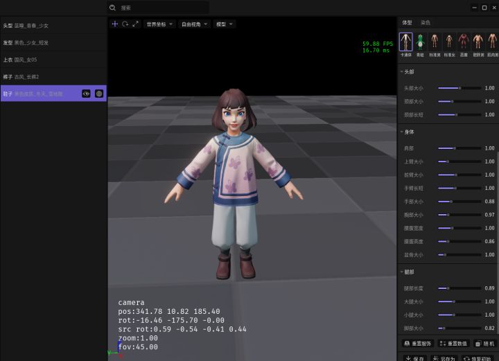Adjust the 手部大小 slider
The height and width of the screenshot is (361, 499).
(459, 202)
